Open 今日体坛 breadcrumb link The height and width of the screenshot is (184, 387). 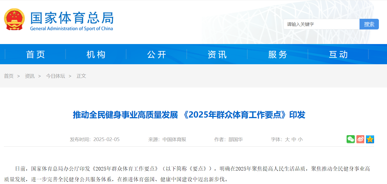(56, 76)
